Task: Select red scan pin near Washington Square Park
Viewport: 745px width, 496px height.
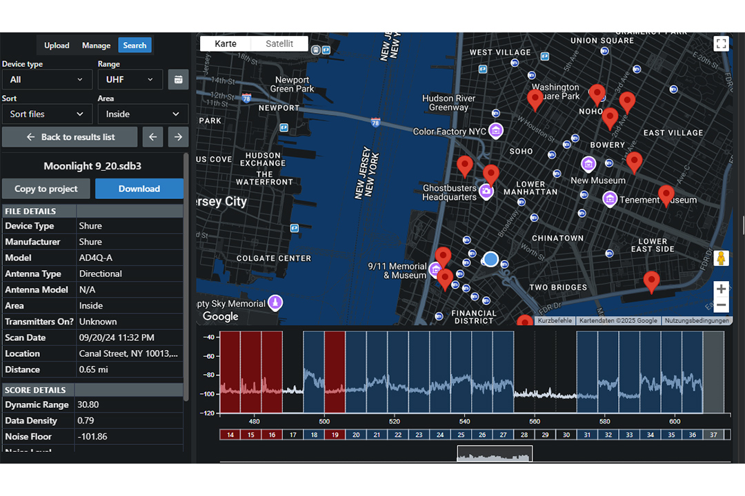Action: click(x=535, y=99)
